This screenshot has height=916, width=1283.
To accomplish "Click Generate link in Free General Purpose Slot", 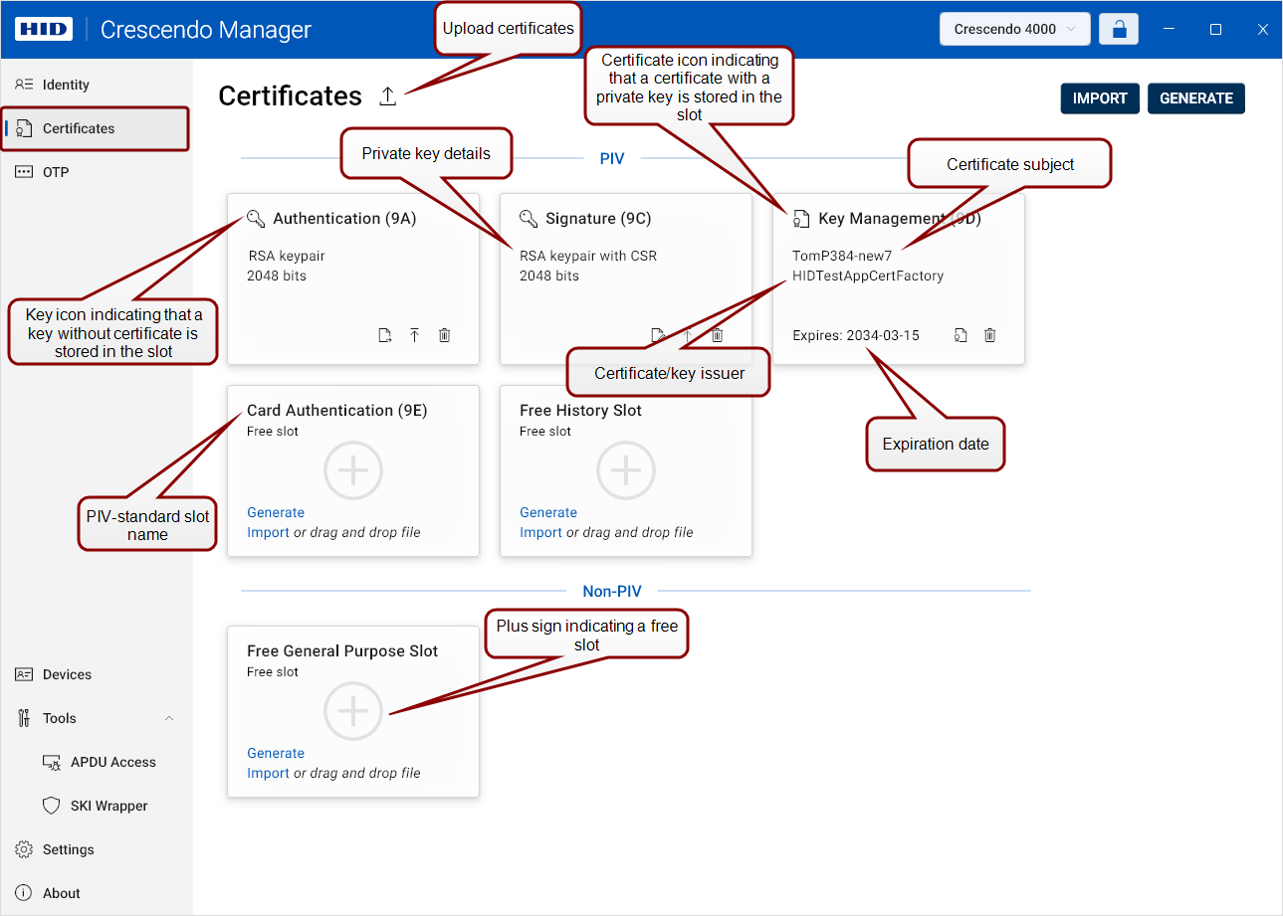I will point(276,753).
